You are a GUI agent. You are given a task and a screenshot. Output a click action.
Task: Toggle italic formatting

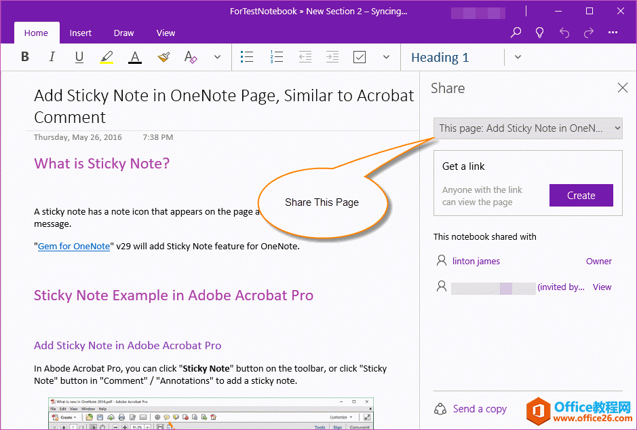tap(52, 56)
